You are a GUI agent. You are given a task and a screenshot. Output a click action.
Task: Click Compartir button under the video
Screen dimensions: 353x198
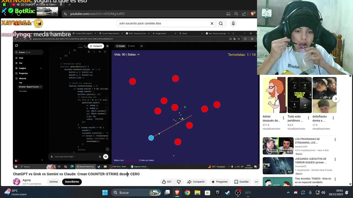196,182
